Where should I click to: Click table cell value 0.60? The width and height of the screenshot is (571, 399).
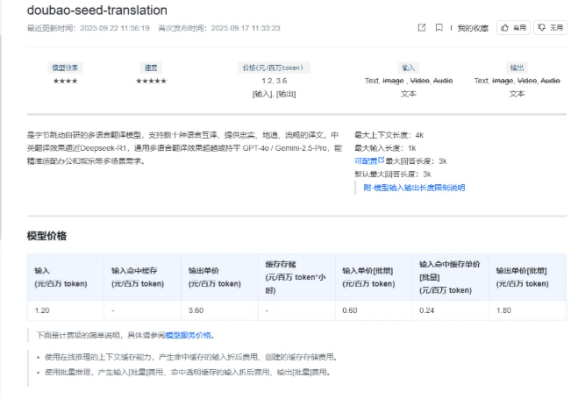350,310
